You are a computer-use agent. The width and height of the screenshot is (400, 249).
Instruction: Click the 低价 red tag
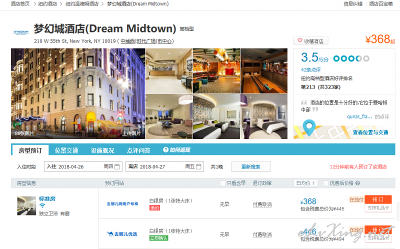pos(154,208)
